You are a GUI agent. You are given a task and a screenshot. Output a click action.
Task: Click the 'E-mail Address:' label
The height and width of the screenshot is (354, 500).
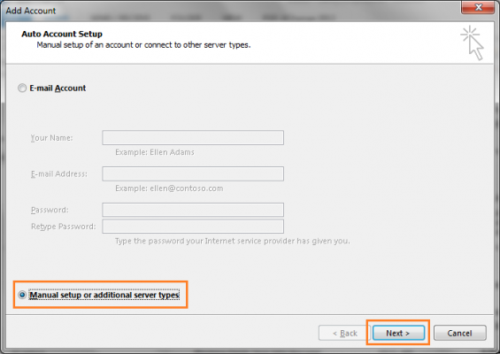(x=59, y=173)
